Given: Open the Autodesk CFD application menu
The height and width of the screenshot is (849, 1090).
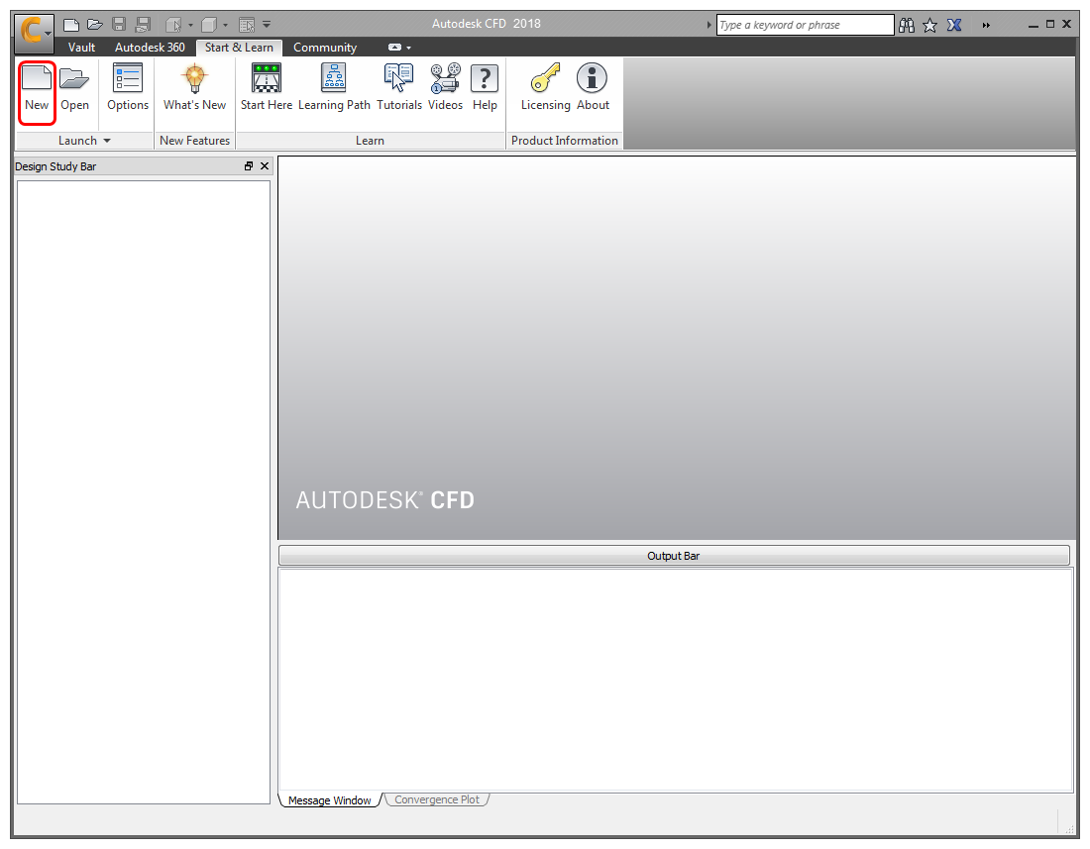Looking at the screenshot, I should (x=34, y=32).
